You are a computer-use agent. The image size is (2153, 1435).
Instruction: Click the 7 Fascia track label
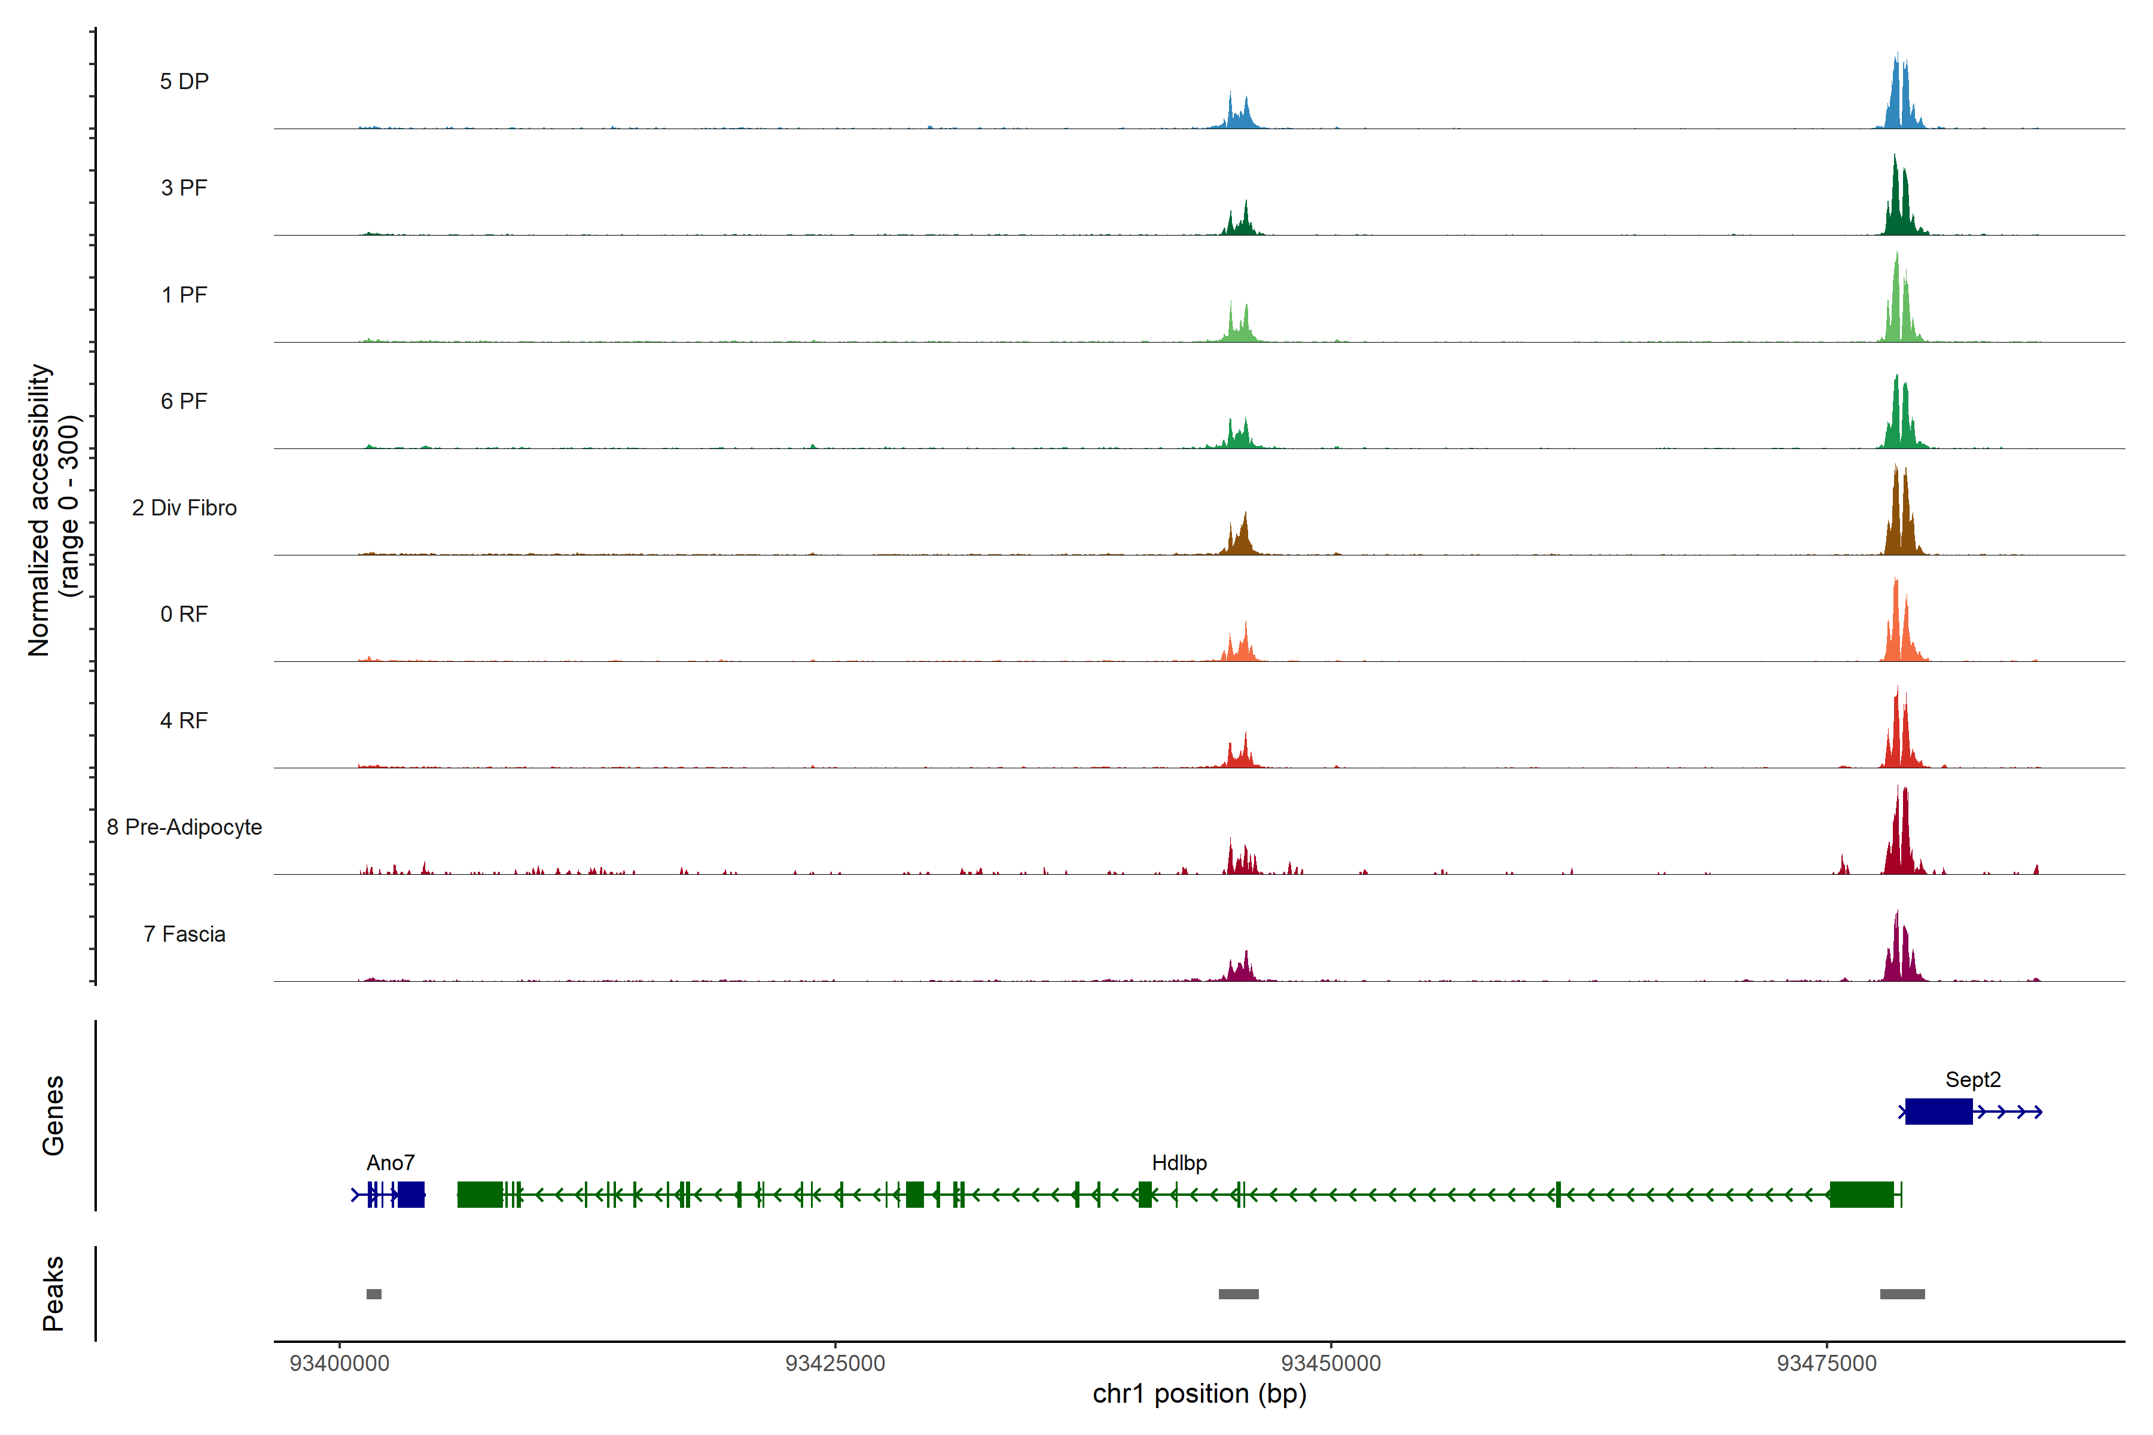tap(184, 933)
